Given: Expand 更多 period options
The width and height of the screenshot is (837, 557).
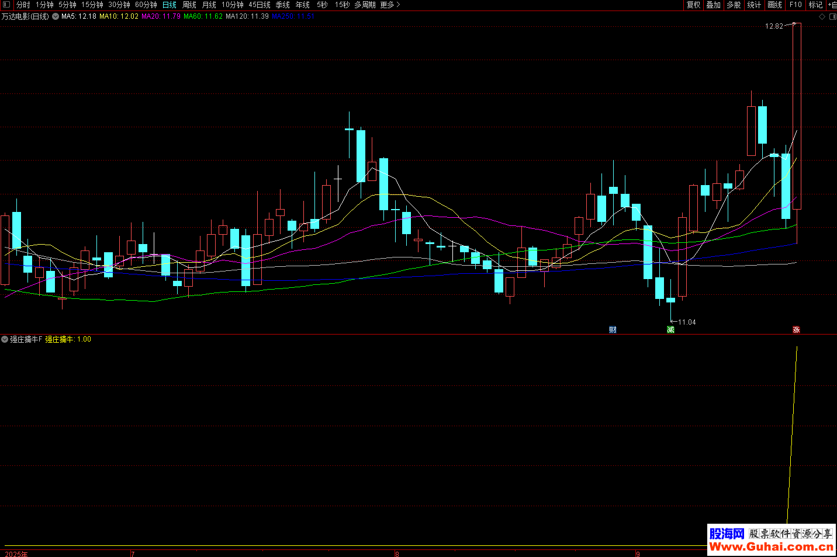Looking at the screenshot, I should pos(390,5).
